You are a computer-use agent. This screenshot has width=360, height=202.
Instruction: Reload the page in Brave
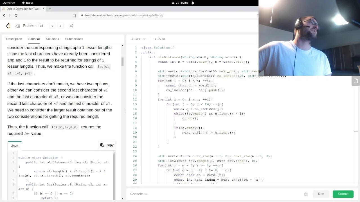click(x=16, y=15)
